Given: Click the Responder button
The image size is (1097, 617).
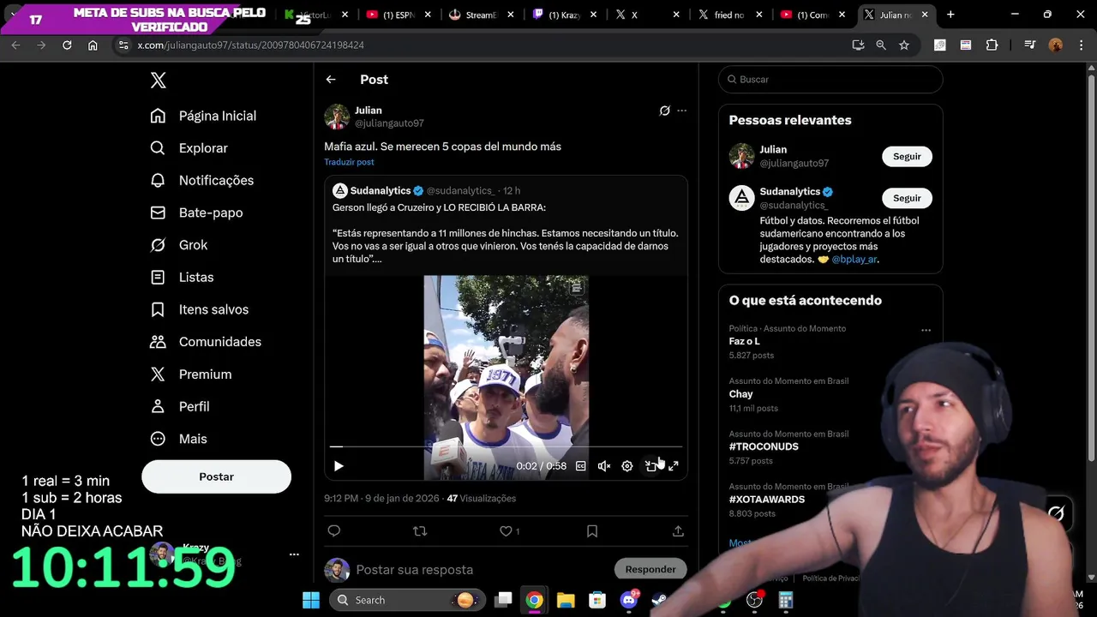Looking at the screenshot, I should coord(650,569).
